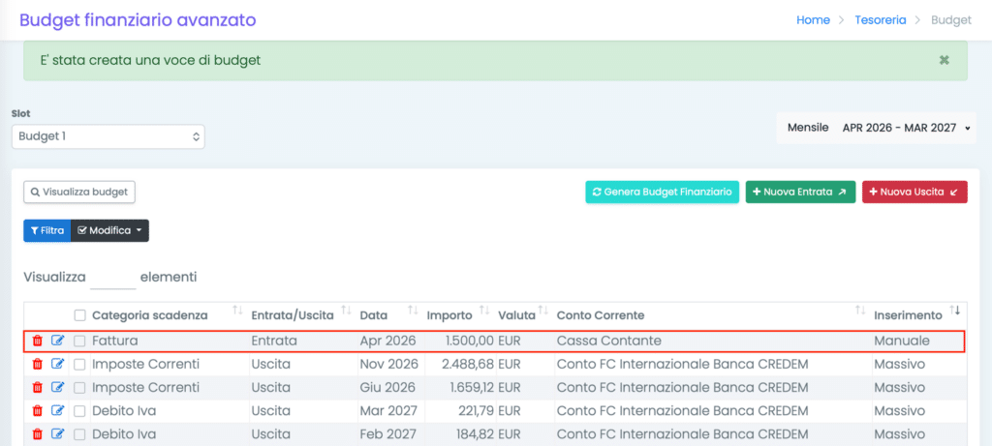Edit the Imposte Correnti Giu 2026 row
The height and width of the screenshot is (446, 992).
pos(57,387)
